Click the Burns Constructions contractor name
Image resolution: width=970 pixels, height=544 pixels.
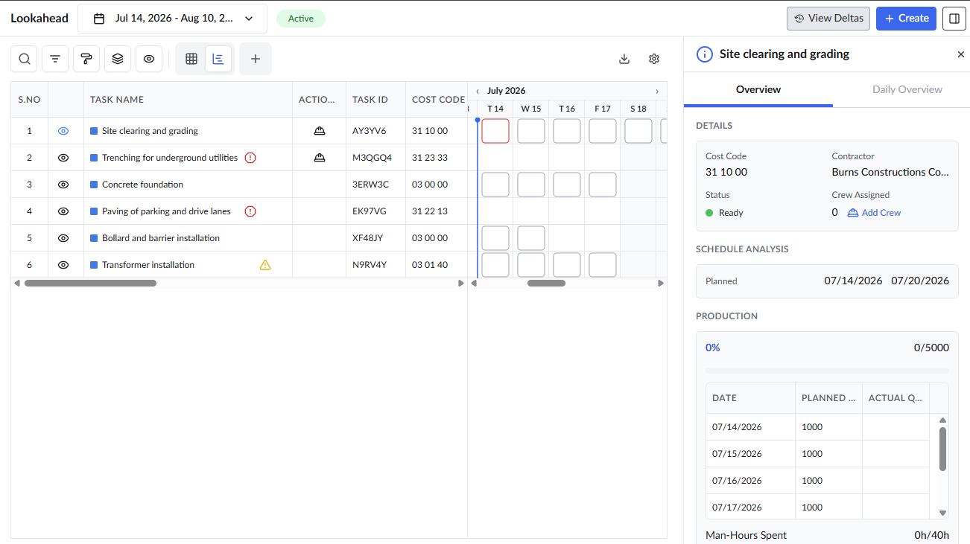point(890,172)
